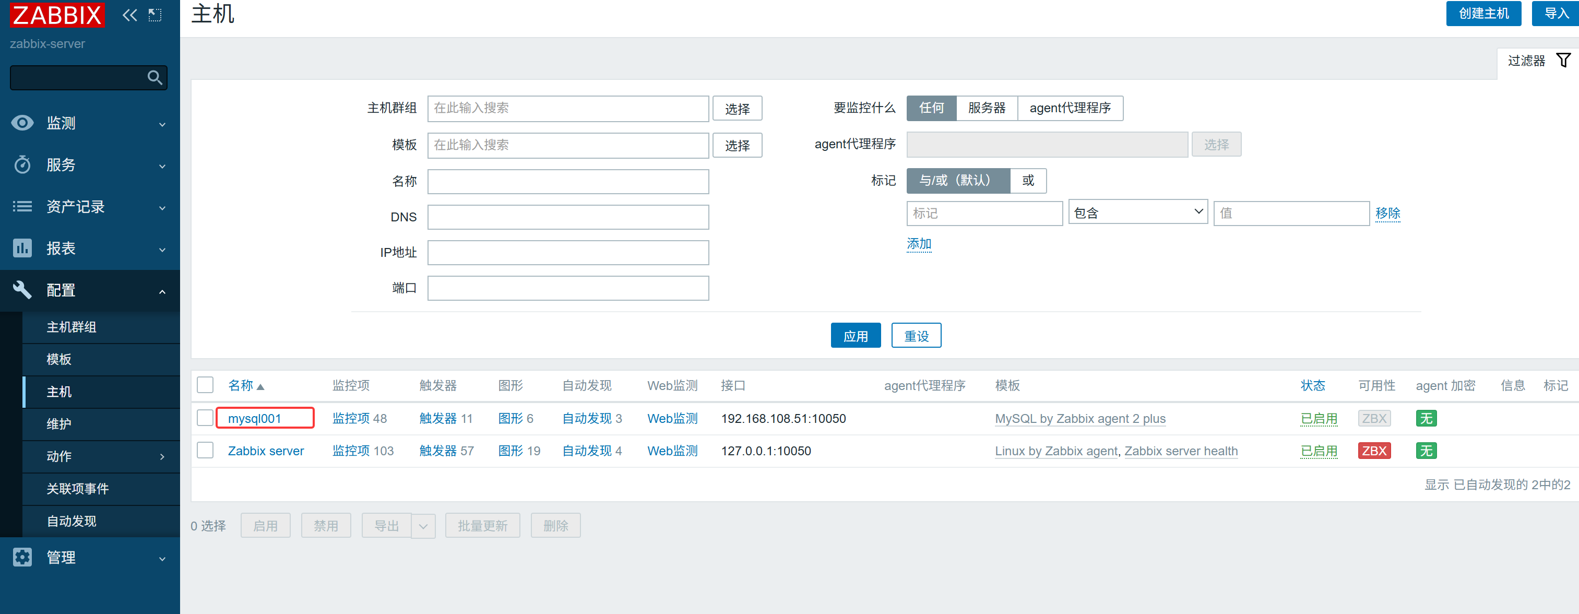
Task: Focus the 标记 tag name field
Action: click(984, 214)
